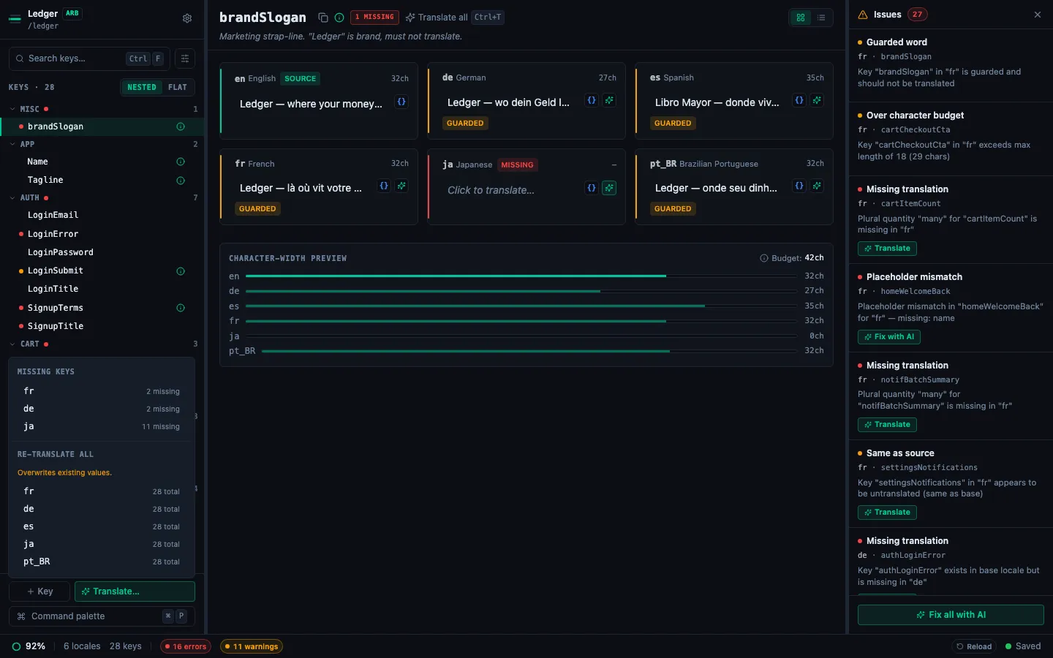1053x658 pixels.
Task: AI-translate the German card
Action: (609, 100)
